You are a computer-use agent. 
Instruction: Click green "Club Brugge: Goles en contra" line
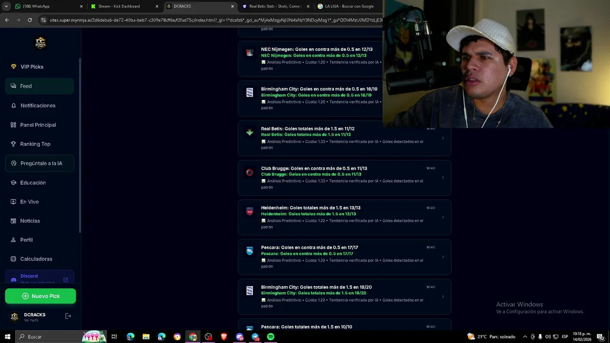[311, 174]
